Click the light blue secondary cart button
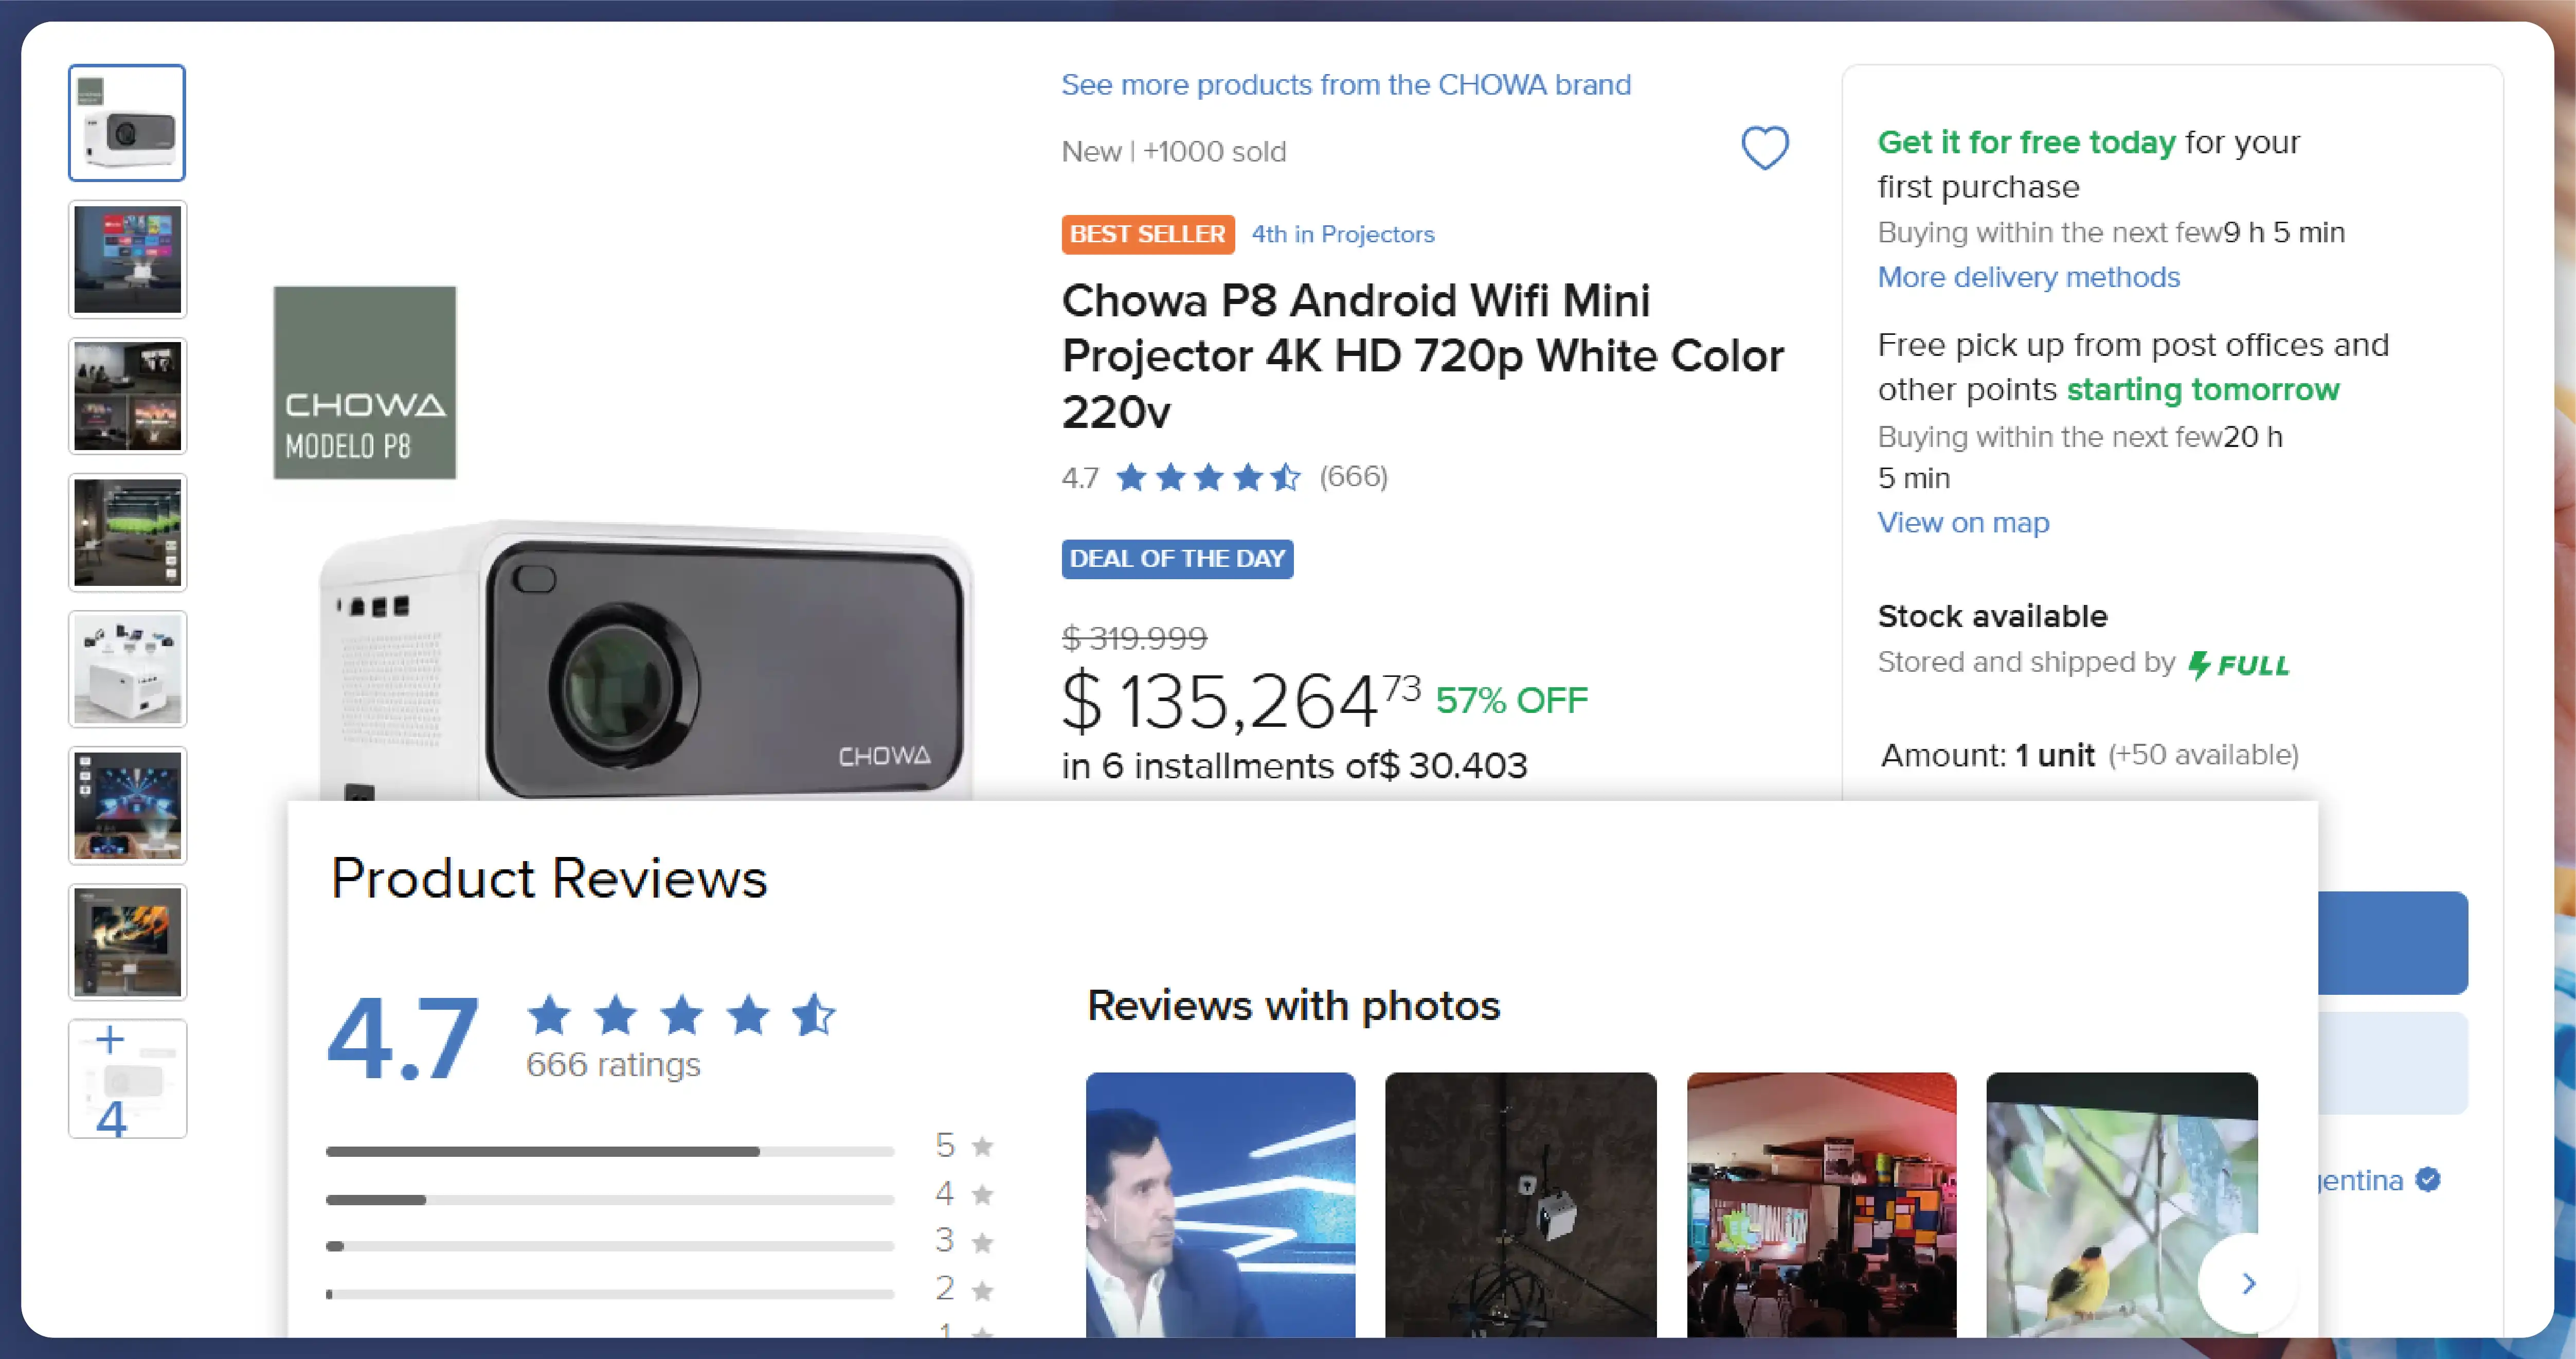 [2392, 1063]
